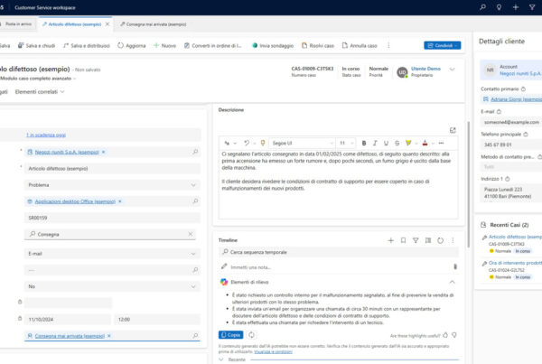Open the advanced filter funnel icon in header
The height and width of the screenshot is (364, 542).
tap(532, 7)
